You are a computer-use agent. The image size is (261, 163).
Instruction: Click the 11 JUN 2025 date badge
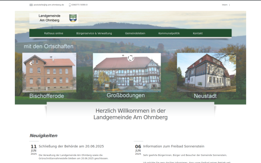pyautogui.click(x=33, y=150)
